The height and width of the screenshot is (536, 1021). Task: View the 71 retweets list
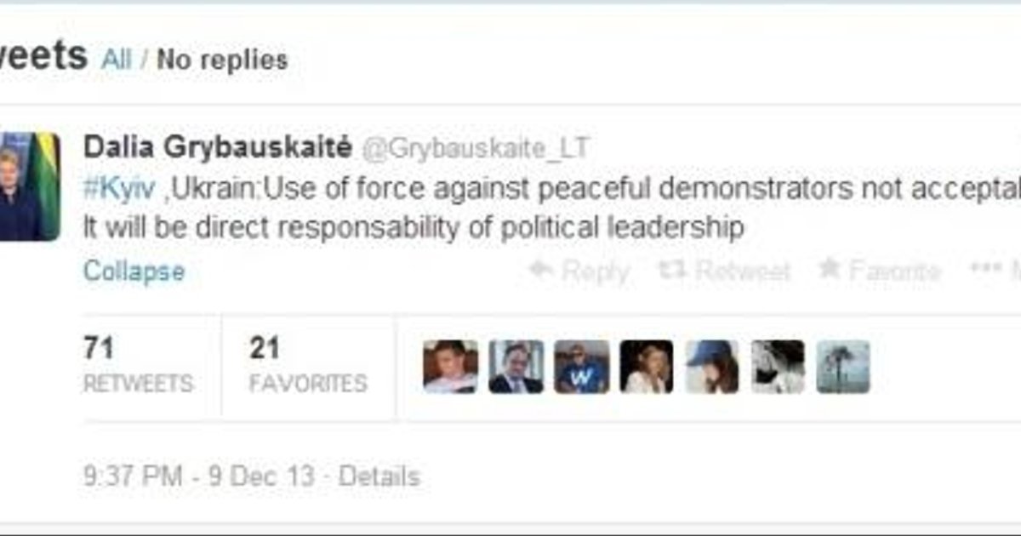[139, 366]
